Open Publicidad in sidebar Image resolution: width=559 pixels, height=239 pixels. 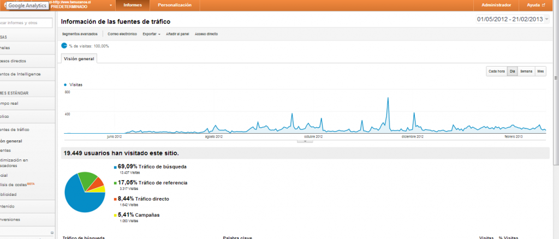(x=8, y=194)
